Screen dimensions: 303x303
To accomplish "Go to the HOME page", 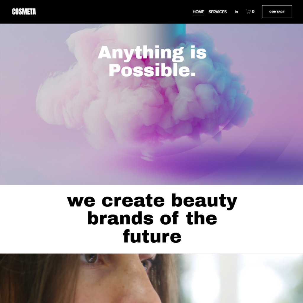I will (198, 12).
